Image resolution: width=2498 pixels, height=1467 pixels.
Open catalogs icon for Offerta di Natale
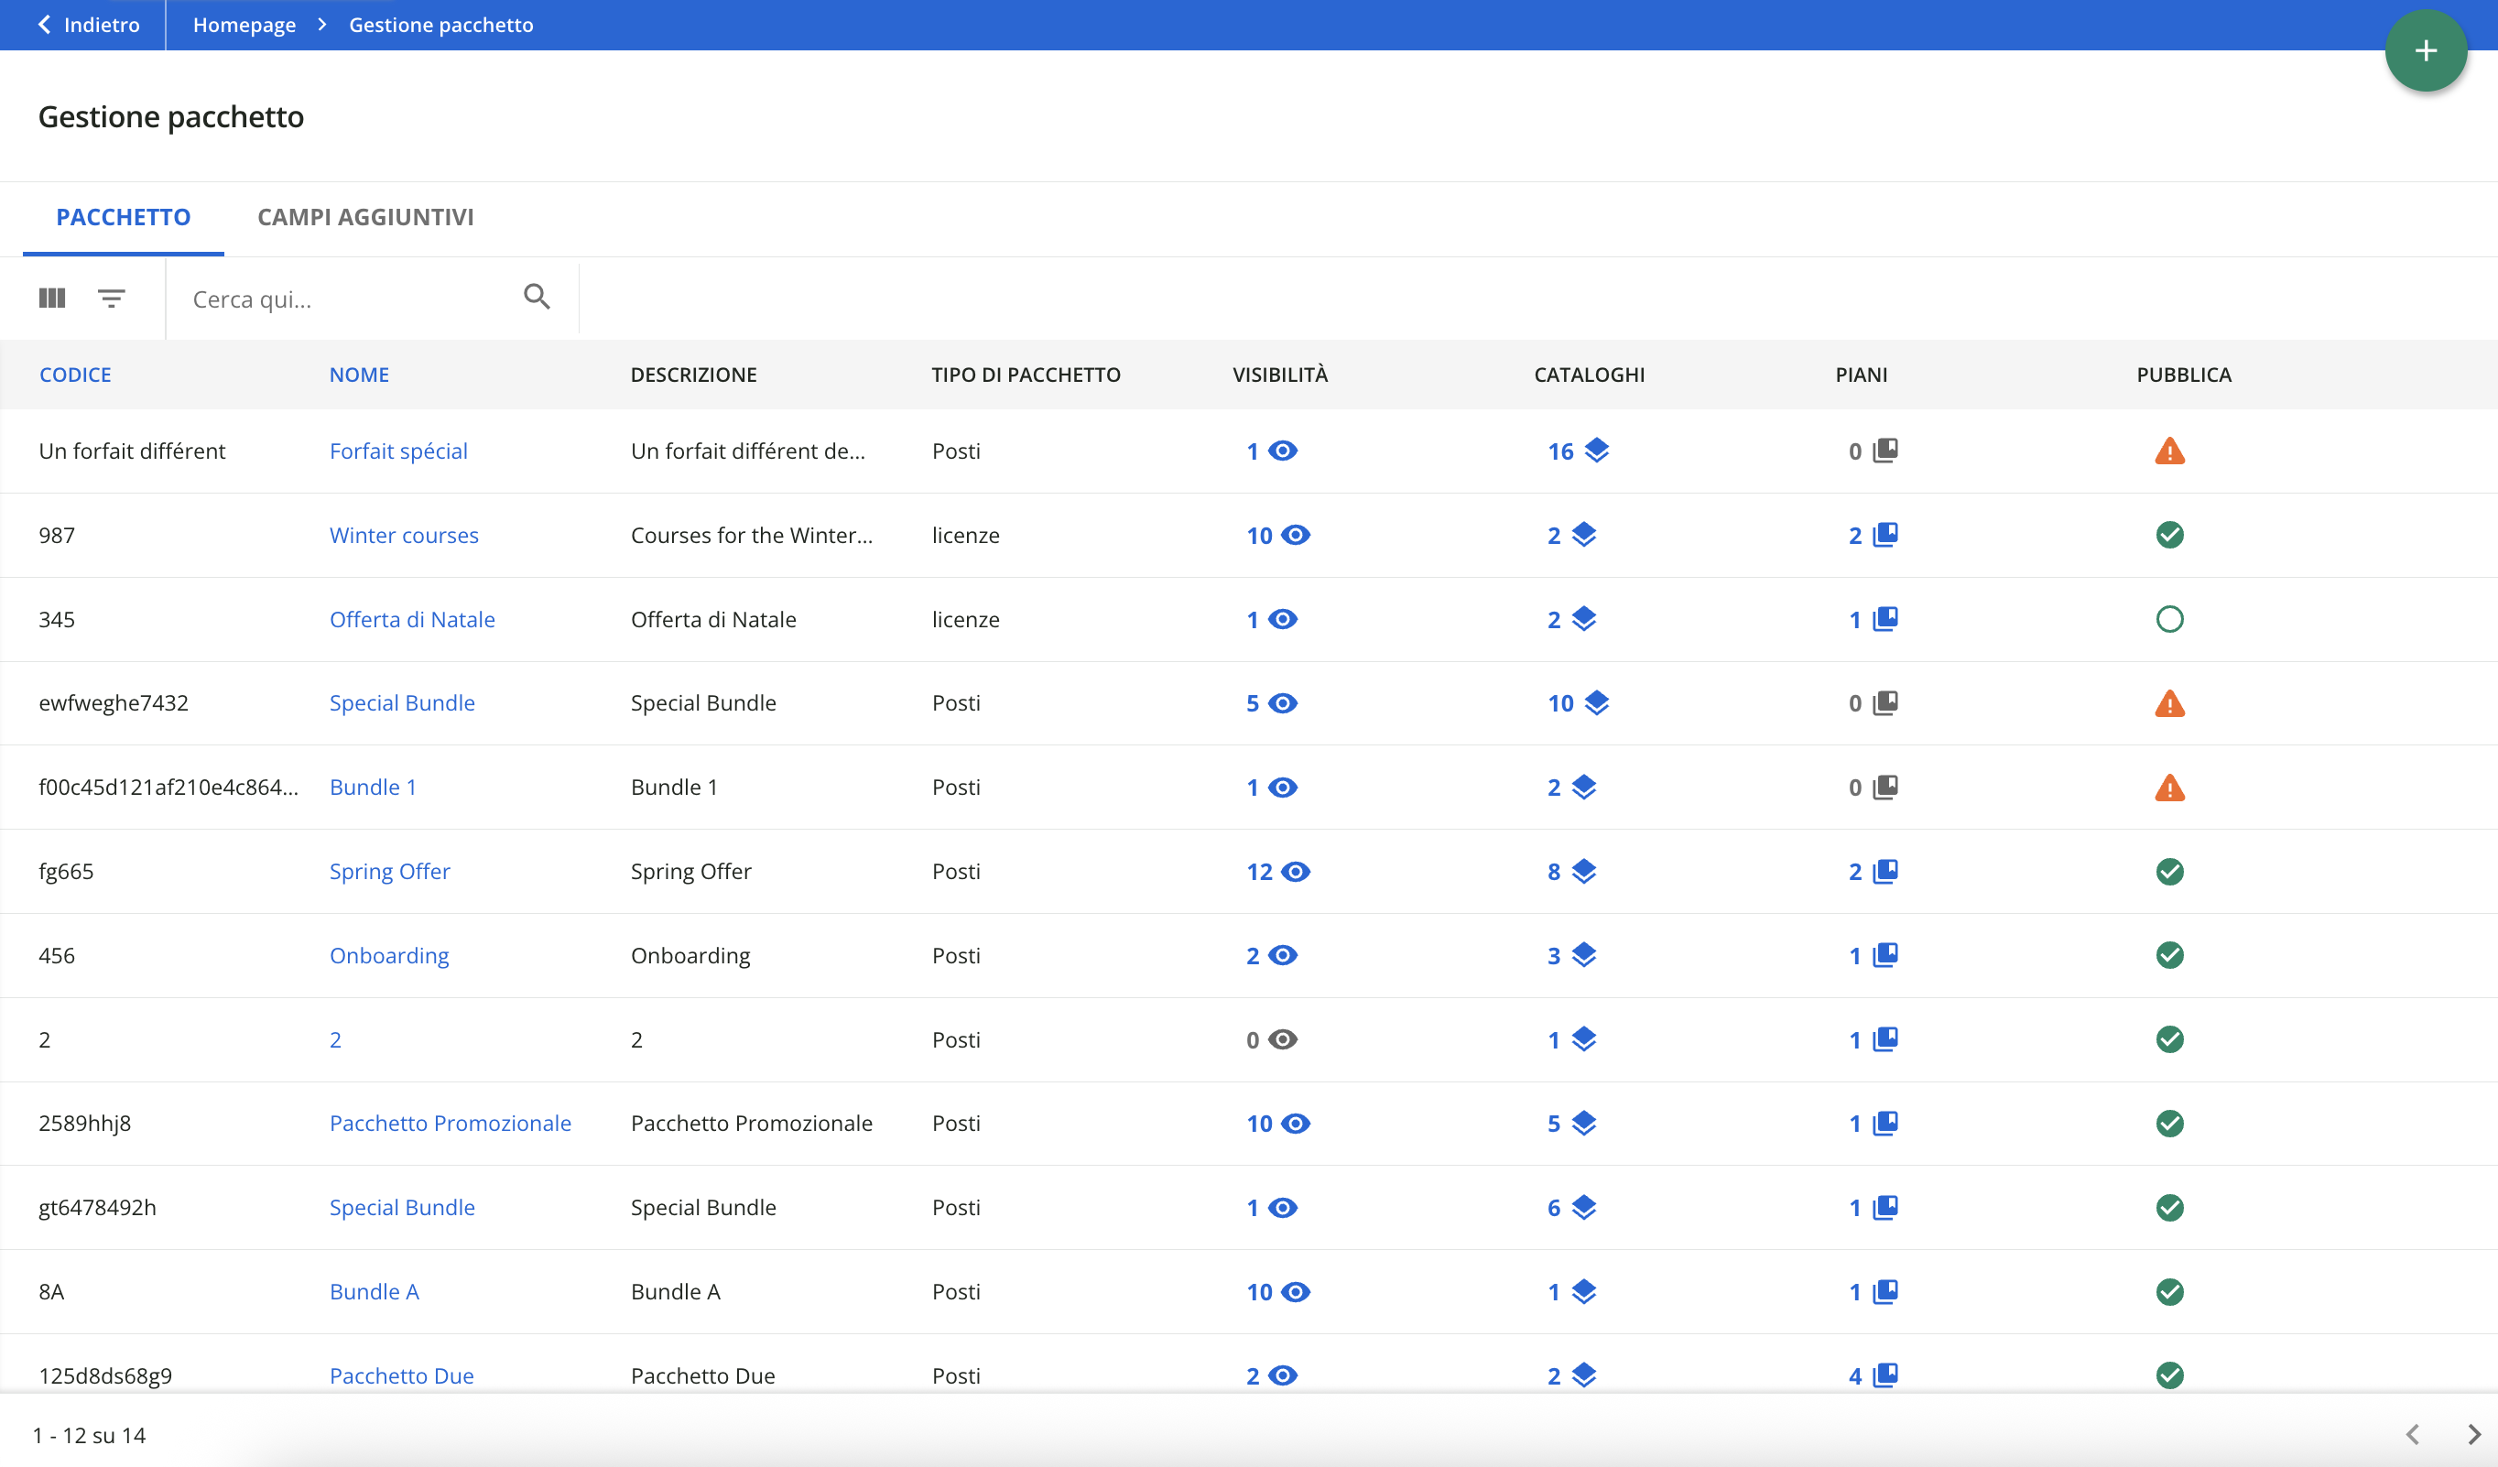tap(1584, 620)
